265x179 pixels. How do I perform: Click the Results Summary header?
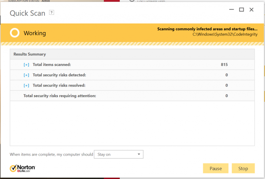pos(30,54)
